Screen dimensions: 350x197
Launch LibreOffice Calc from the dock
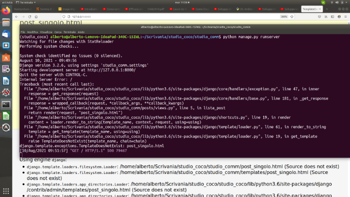(x=6, y=116)
